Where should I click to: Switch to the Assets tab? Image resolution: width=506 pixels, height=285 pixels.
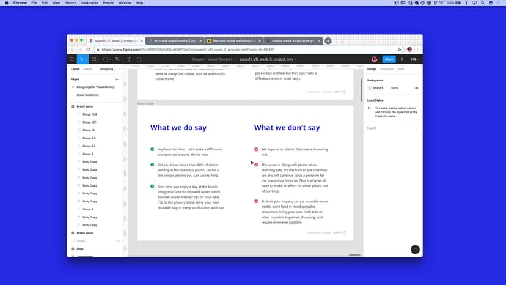(x=88, y=69)
